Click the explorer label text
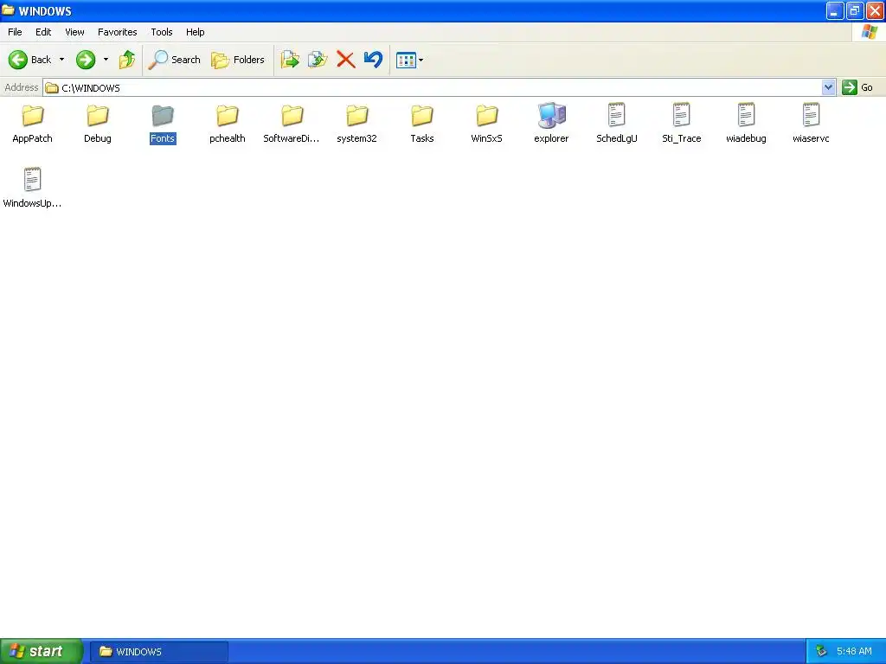This screenshot has width=886, height=664. [x=551, y=138]
